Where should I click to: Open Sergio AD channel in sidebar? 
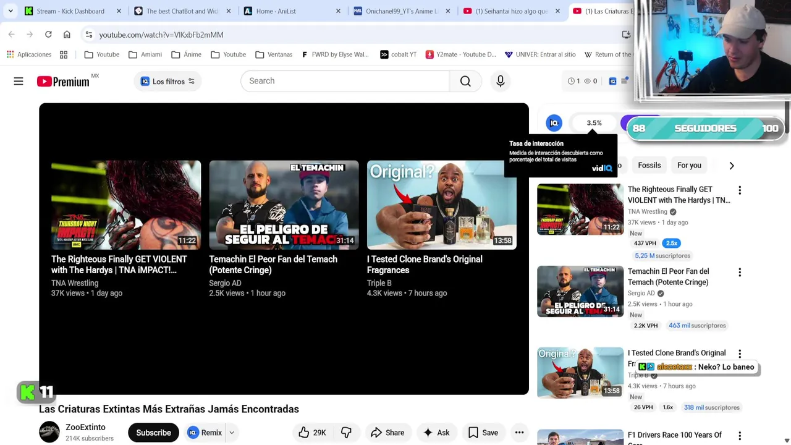641,293
